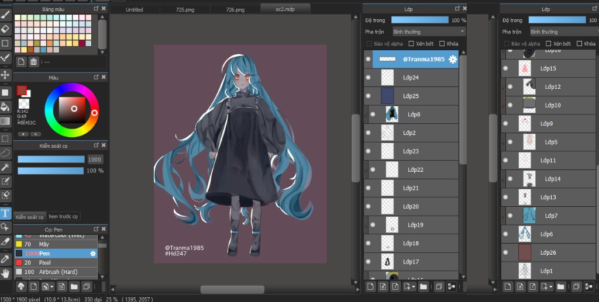Adjust brush size slider showing 1000

51,159
